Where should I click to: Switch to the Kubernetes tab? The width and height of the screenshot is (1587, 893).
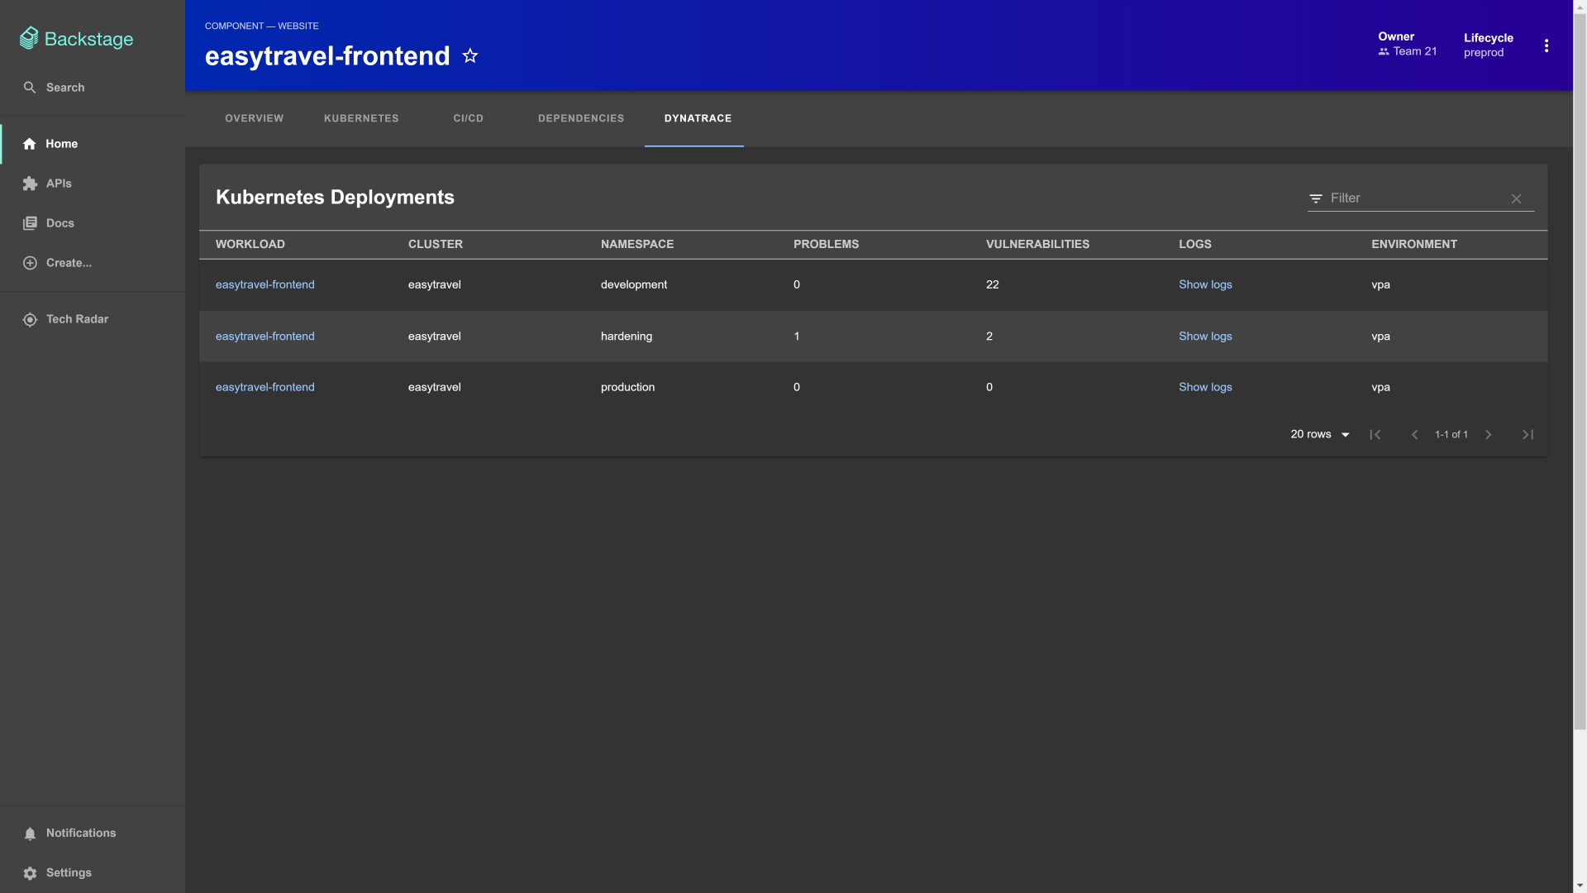click(x=361, y=119)
